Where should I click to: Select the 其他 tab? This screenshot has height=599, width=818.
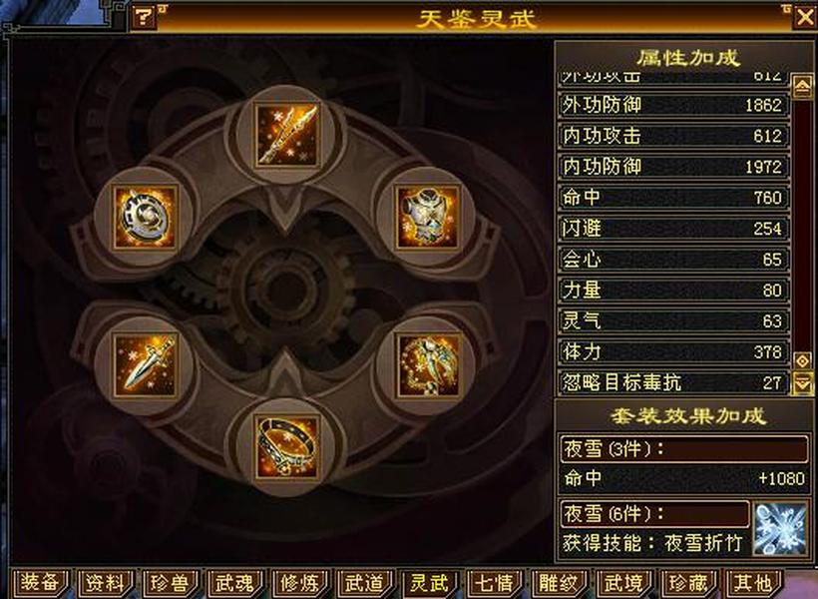click(753, 583)
